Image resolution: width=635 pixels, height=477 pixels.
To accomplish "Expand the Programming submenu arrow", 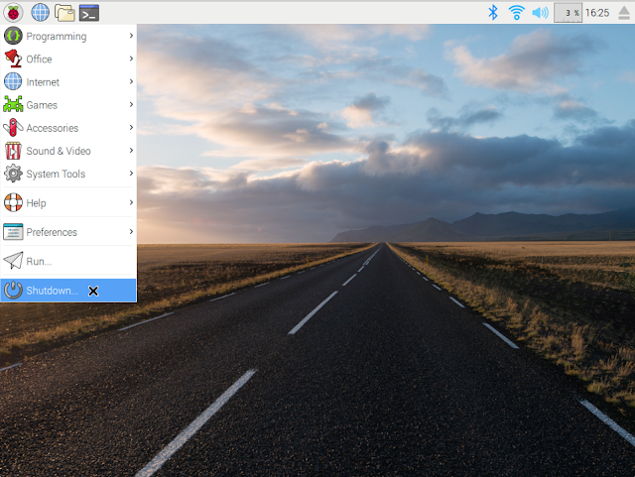I will [131, 36].
